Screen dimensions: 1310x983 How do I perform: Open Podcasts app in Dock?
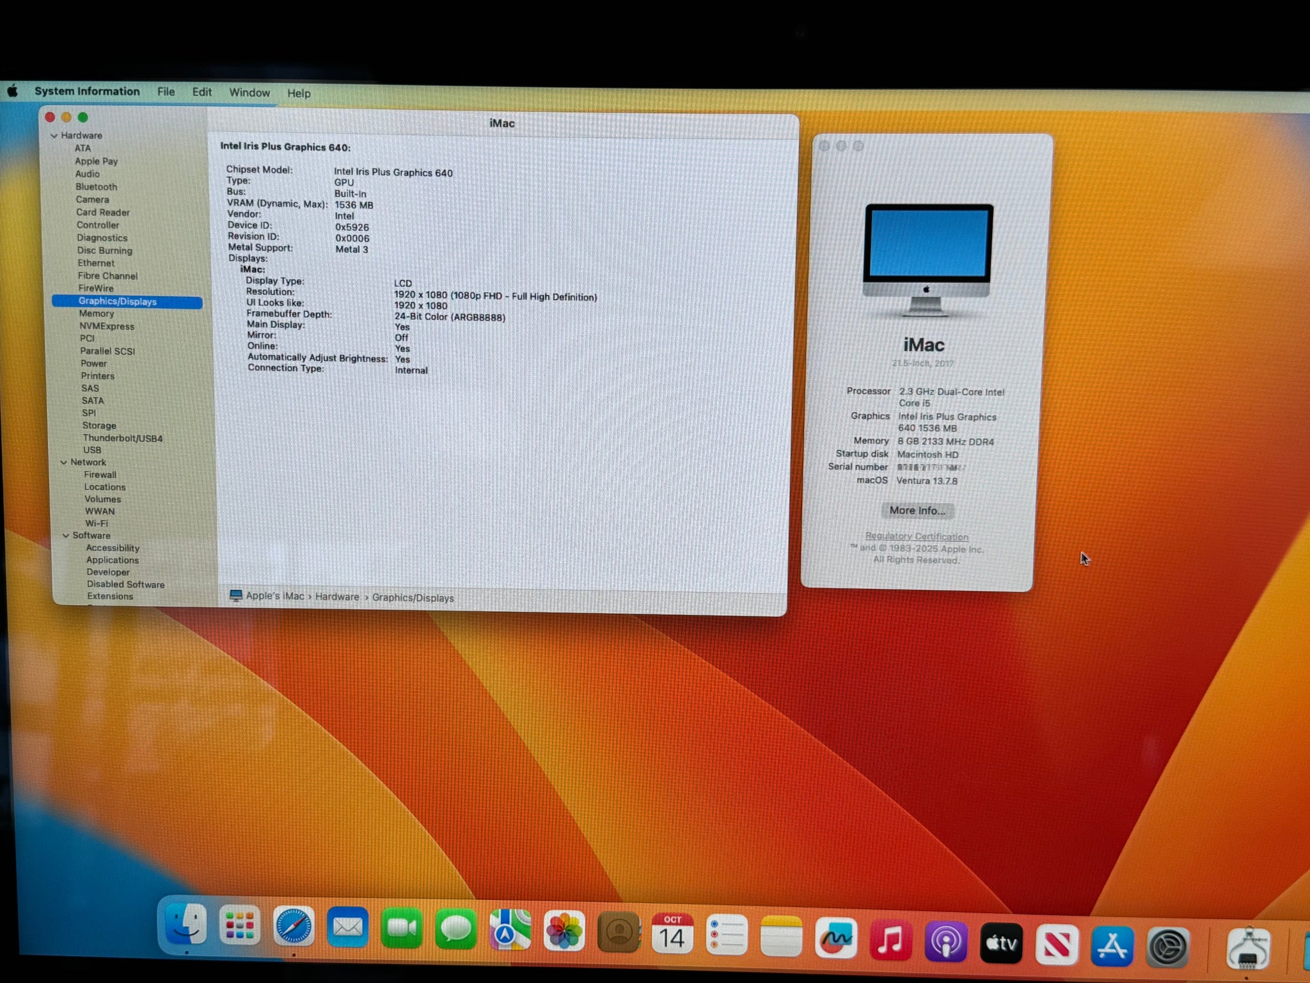click(x=945, y=942)
